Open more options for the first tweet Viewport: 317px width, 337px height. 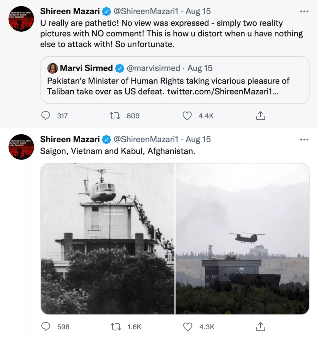click(304, 11)
